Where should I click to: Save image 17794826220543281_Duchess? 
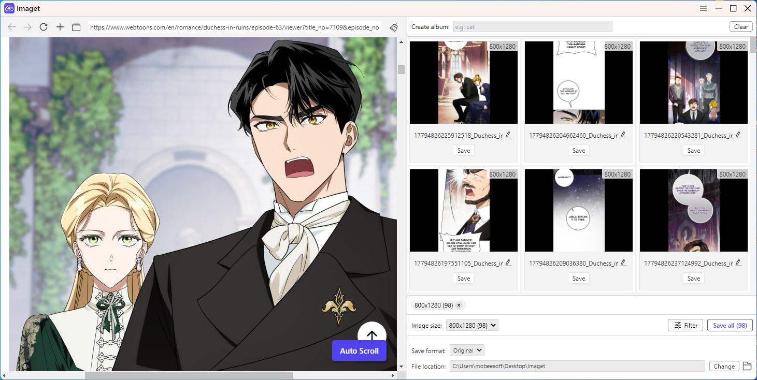(694, 150)
